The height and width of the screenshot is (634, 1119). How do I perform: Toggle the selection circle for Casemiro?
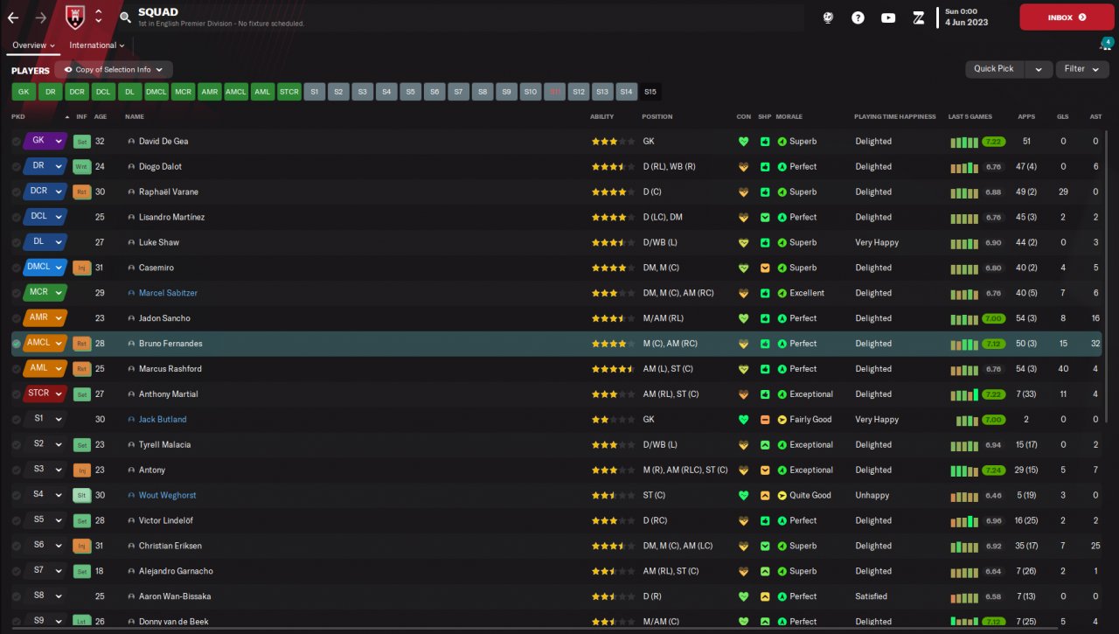click(17, 268)
